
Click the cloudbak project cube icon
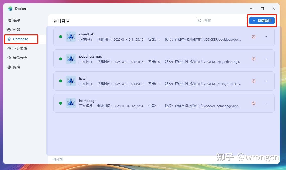click(71, 37)
